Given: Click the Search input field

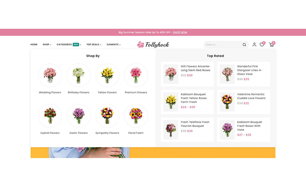Looking at the screenshot, I should pos(224,45).
